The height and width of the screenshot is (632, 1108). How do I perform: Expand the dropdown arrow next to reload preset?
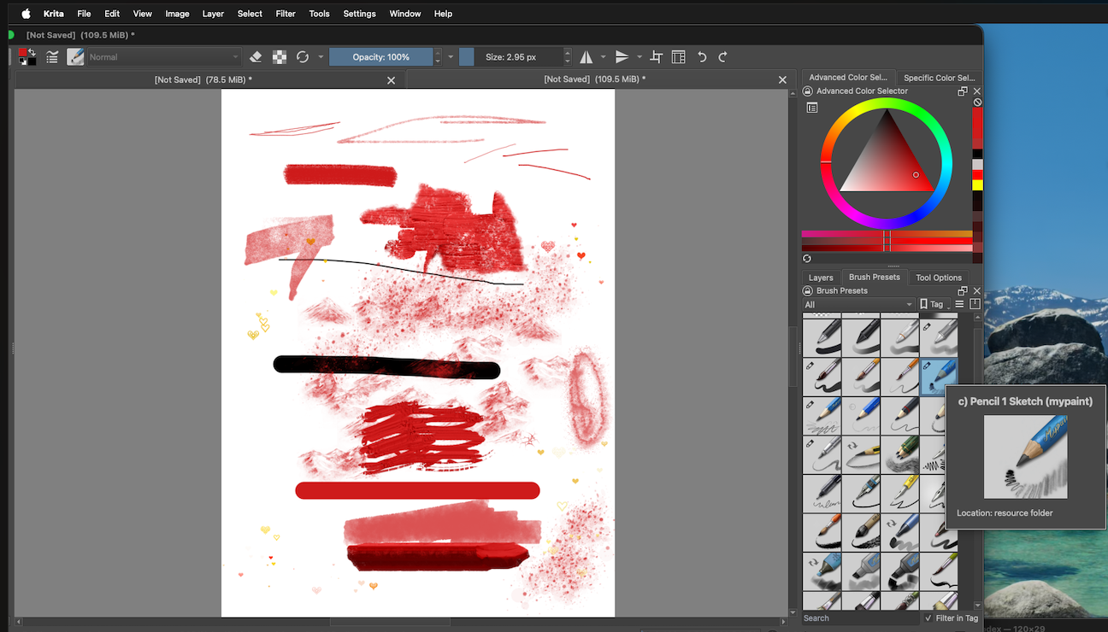coord(321,57)
